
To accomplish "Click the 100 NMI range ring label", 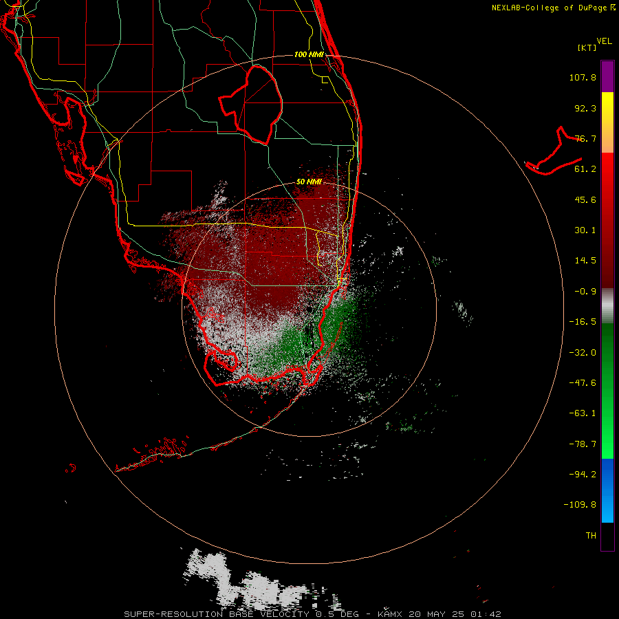I will tap(309, 54).
